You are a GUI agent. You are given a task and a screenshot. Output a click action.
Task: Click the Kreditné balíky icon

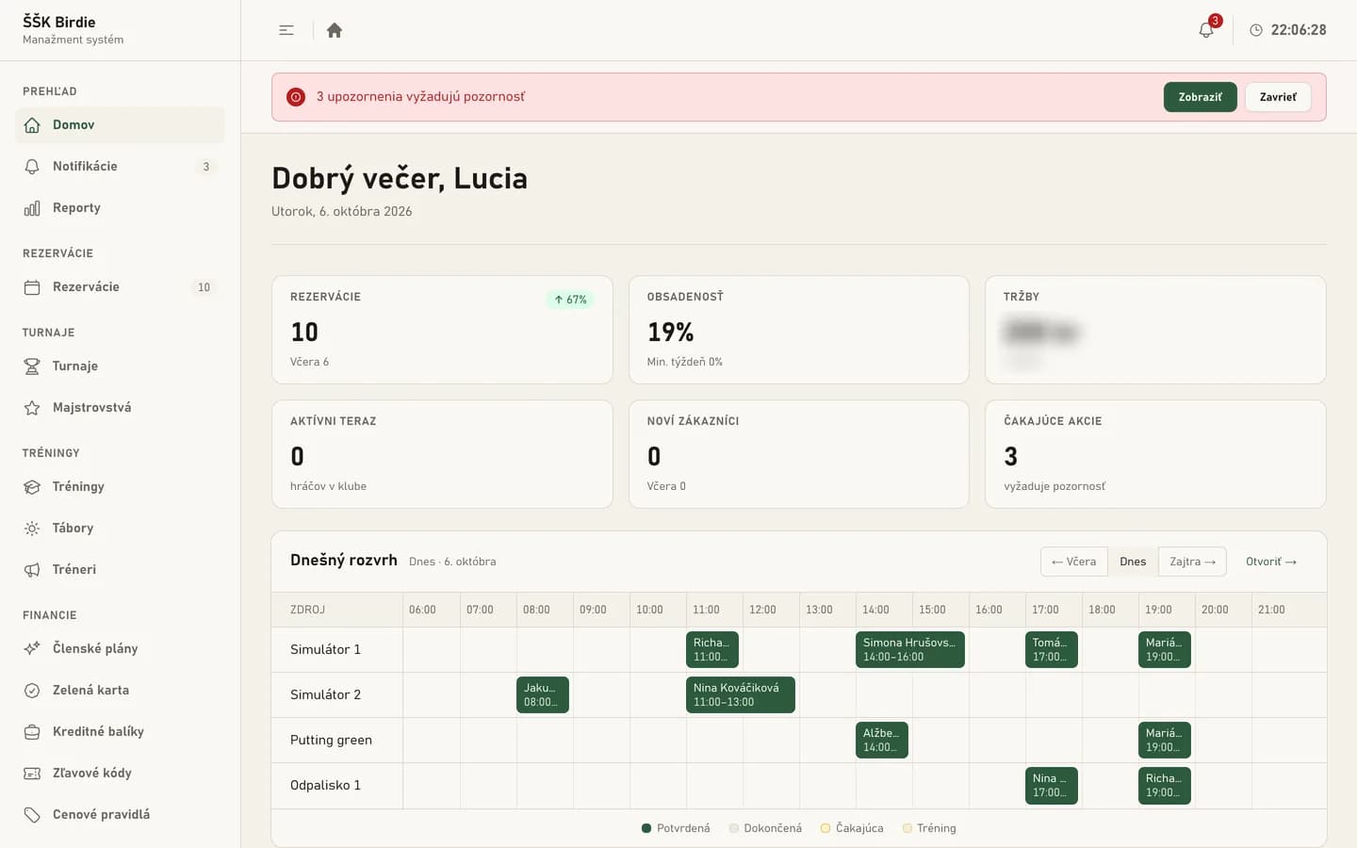pos(32,732)
